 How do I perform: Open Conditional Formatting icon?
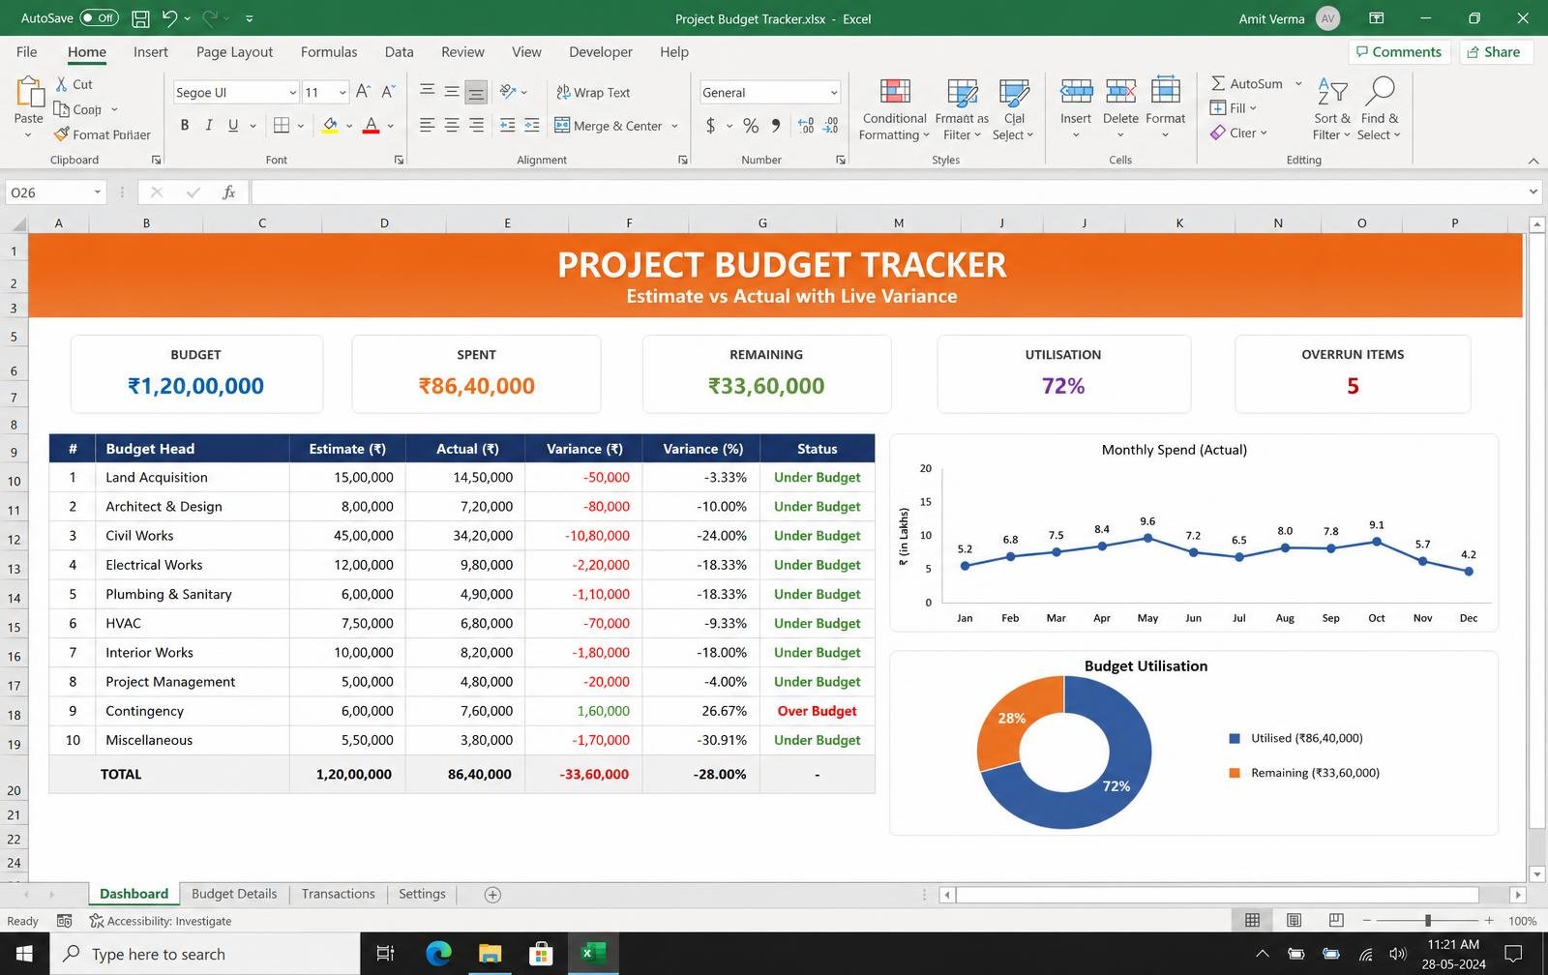pyautogui.click(x=895, y=92)
